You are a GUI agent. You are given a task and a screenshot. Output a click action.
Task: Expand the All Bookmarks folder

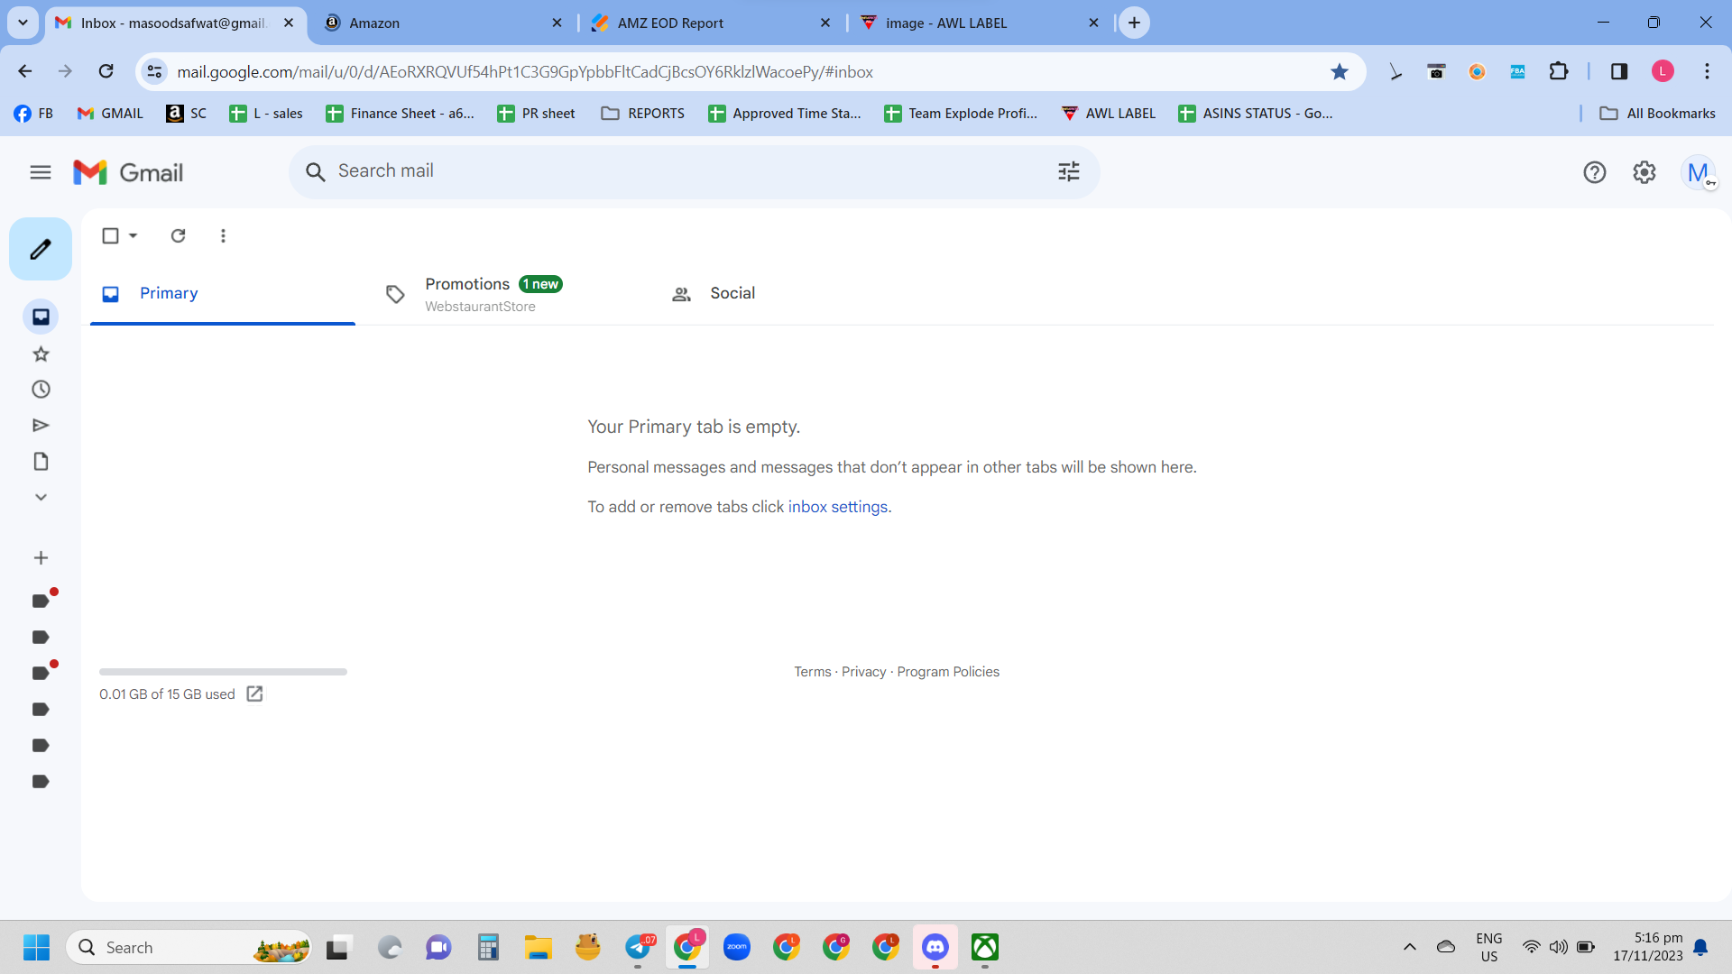click(x=1657, y=114)
